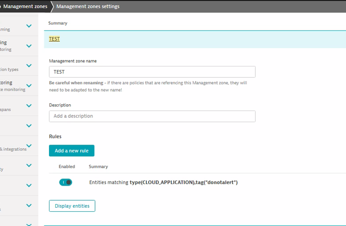Expand the chevron beside 'tion types'
The image size is (346, 226).
pos(29,65)
